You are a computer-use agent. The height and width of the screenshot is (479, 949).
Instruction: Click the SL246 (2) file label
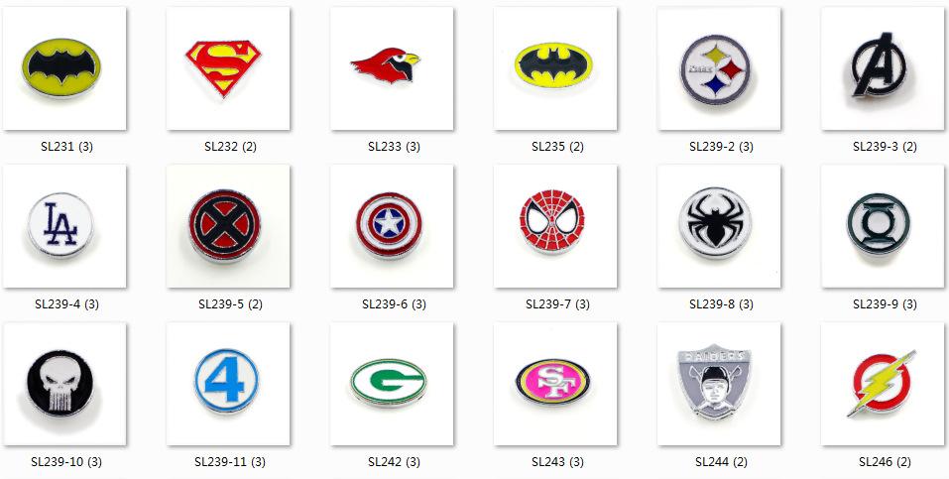click(885, 462)
